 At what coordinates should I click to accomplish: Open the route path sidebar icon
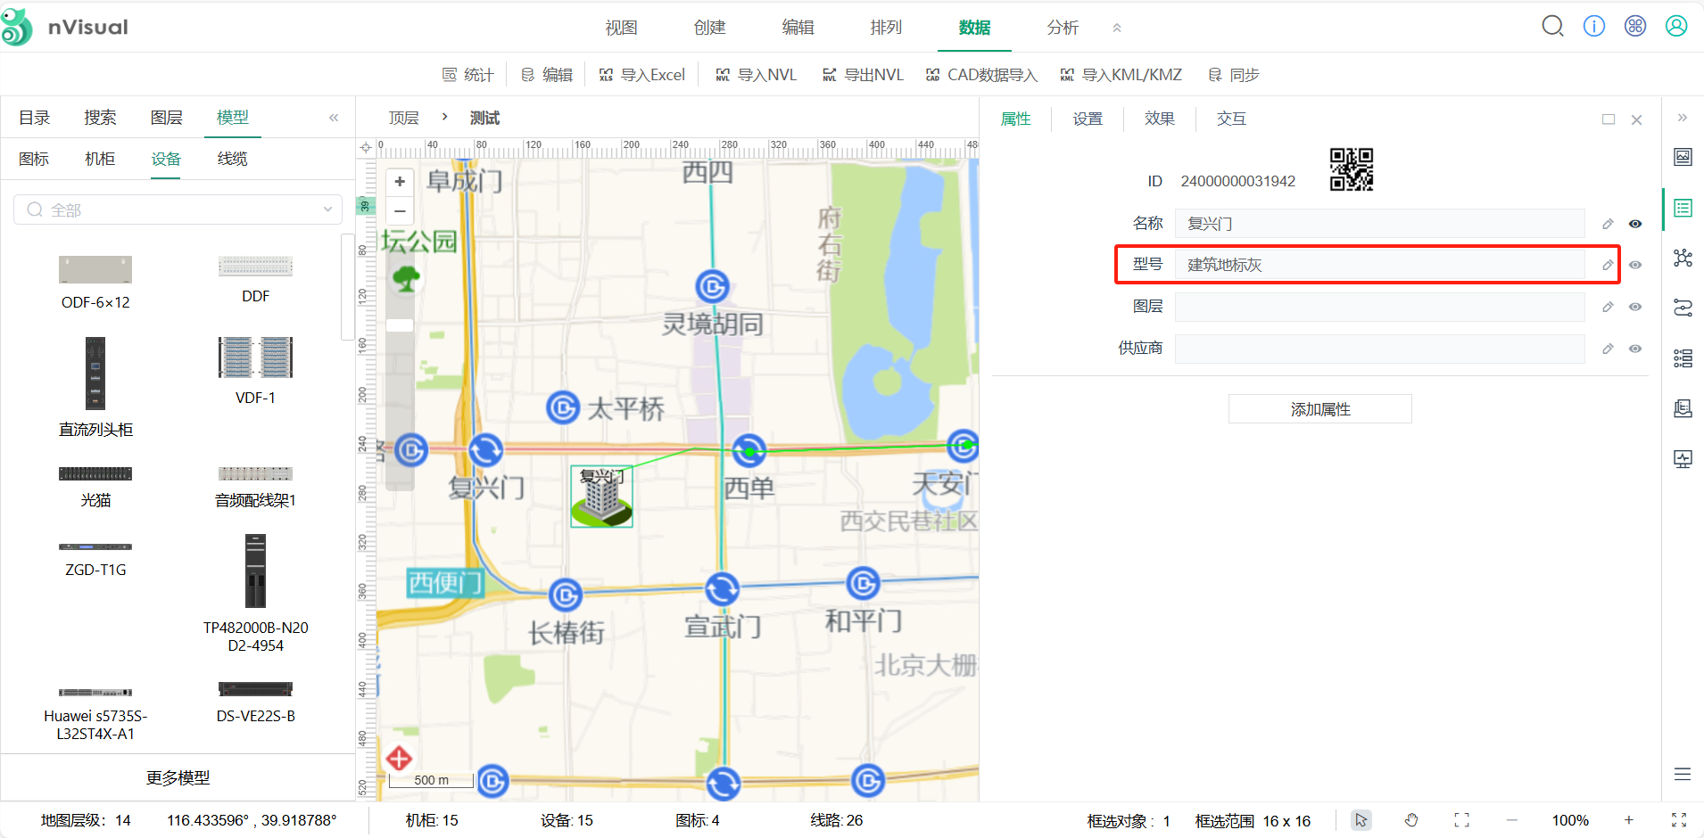(x=1683, y=308)
